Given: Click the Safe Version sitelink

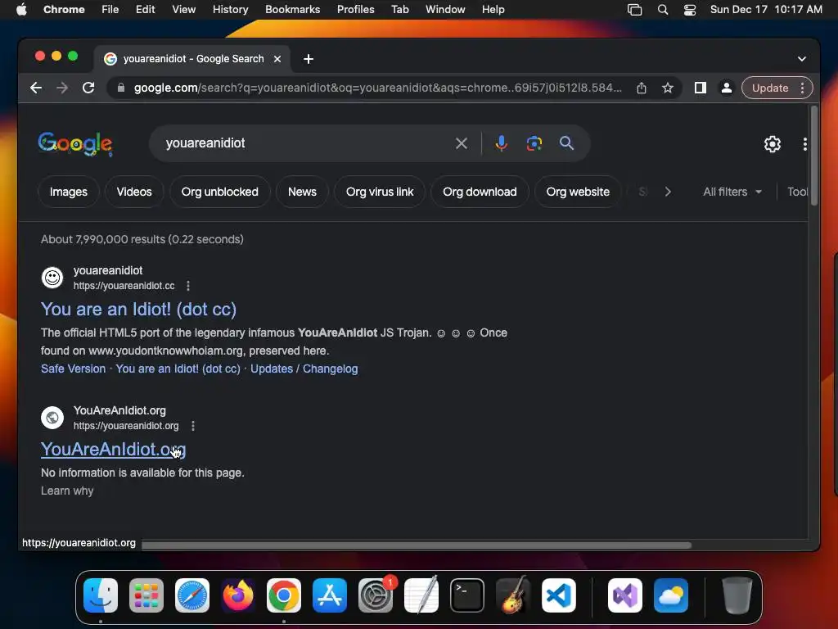Looking at the screenshot, I should point(73,369).
